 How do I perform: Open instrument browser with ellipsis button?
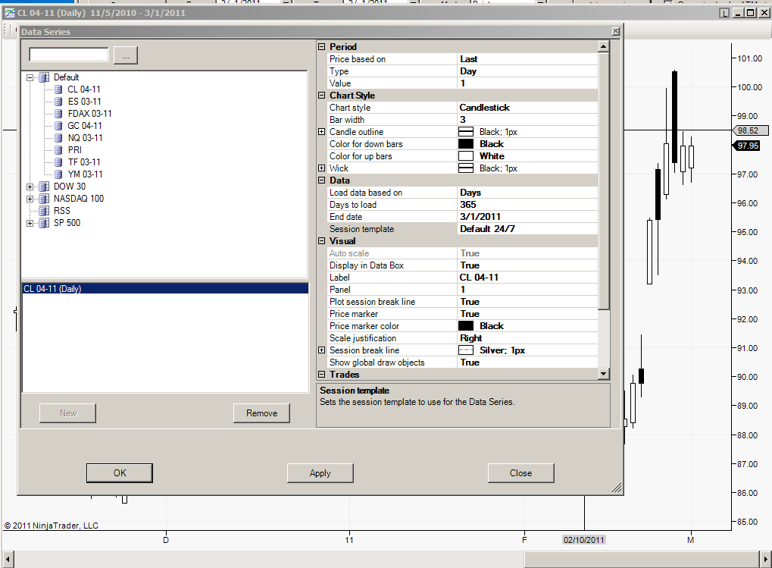coord(126,55)
